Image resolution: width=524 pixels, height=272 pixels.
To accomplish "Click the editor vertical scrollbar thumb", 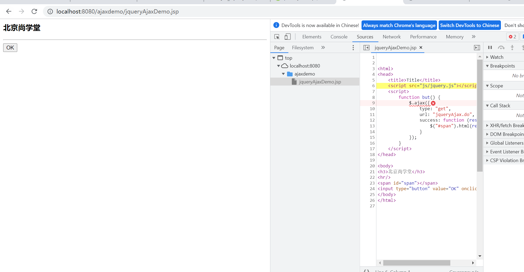I will 480,115.
